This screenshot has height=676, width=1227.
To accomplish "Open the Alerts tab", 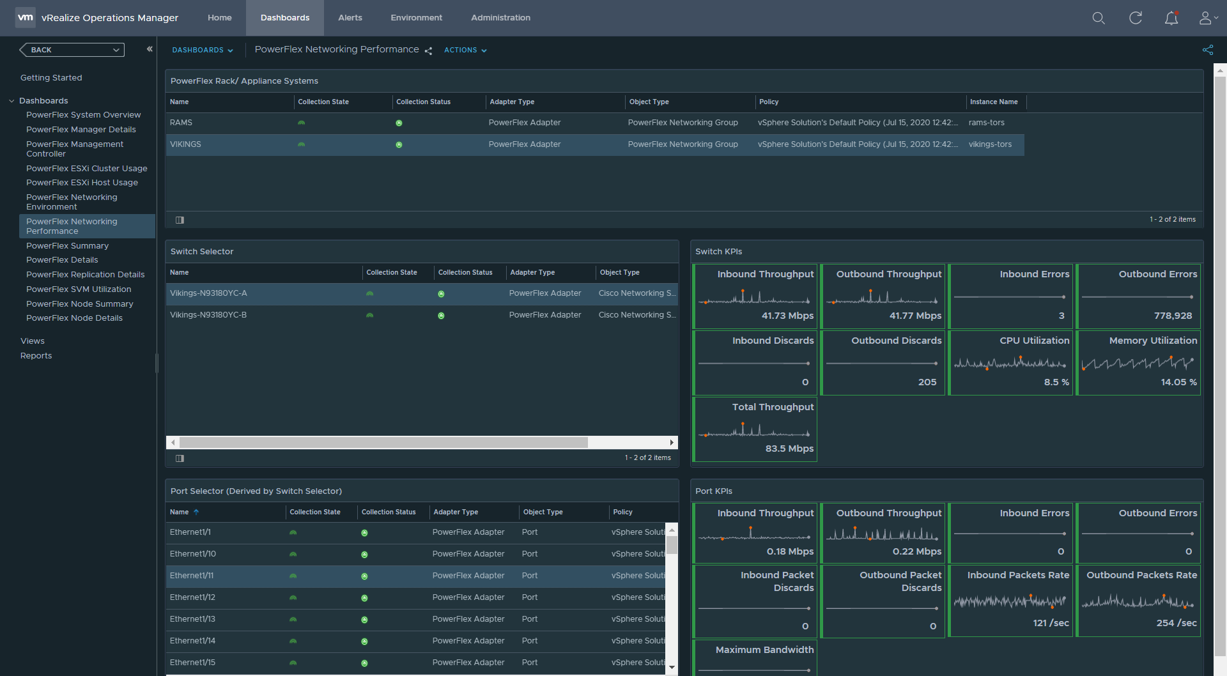I will point(350,18).
